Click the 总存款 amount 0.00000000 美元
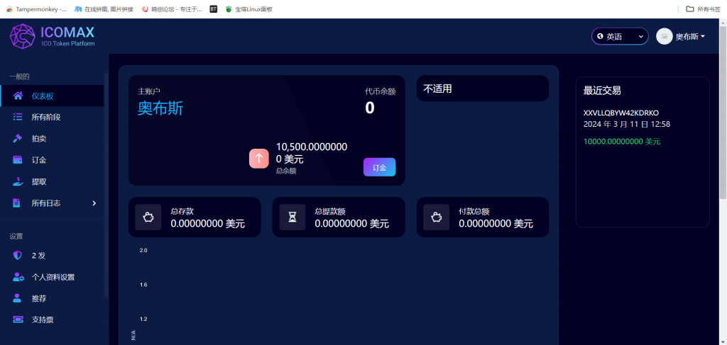The height and width of the screenshot is (345, 727). pyautogui.click(x=208, y=224)
